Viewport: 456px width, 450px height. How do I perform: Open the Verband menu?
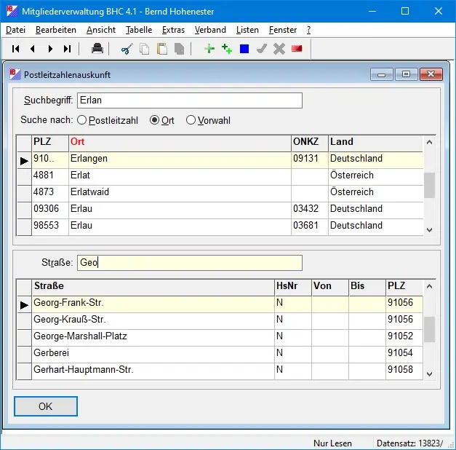coord(210,30)
